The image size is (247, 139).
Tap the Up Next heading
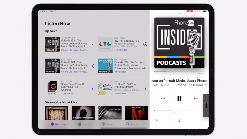tap(51, 31)
